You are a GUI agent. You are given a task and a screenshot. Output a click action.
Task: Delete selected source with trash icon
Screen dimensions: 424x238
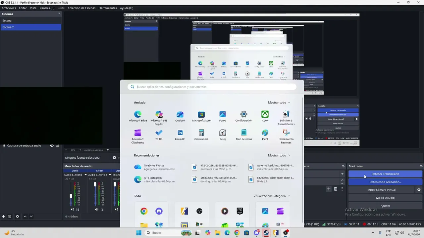tap(10, 217)
